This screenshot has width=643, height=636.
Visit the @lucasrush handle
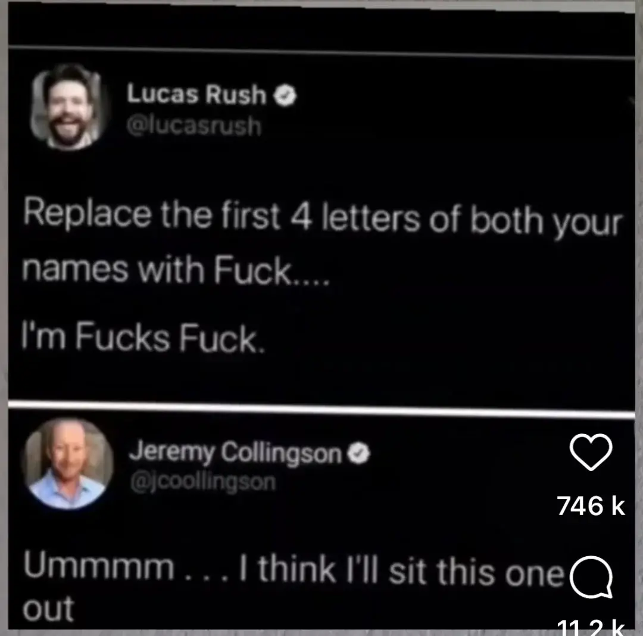193,126
